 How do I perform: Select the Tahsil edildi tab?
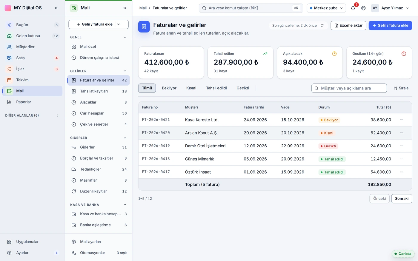[216, 88]
